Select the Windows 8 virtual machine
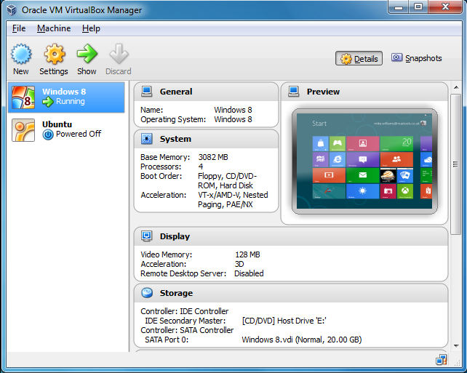 pos(67,97)
